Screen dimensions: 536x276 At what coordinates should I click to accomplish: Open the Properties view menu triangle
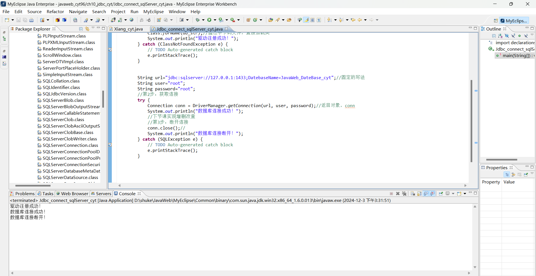[x=532, y=173]
